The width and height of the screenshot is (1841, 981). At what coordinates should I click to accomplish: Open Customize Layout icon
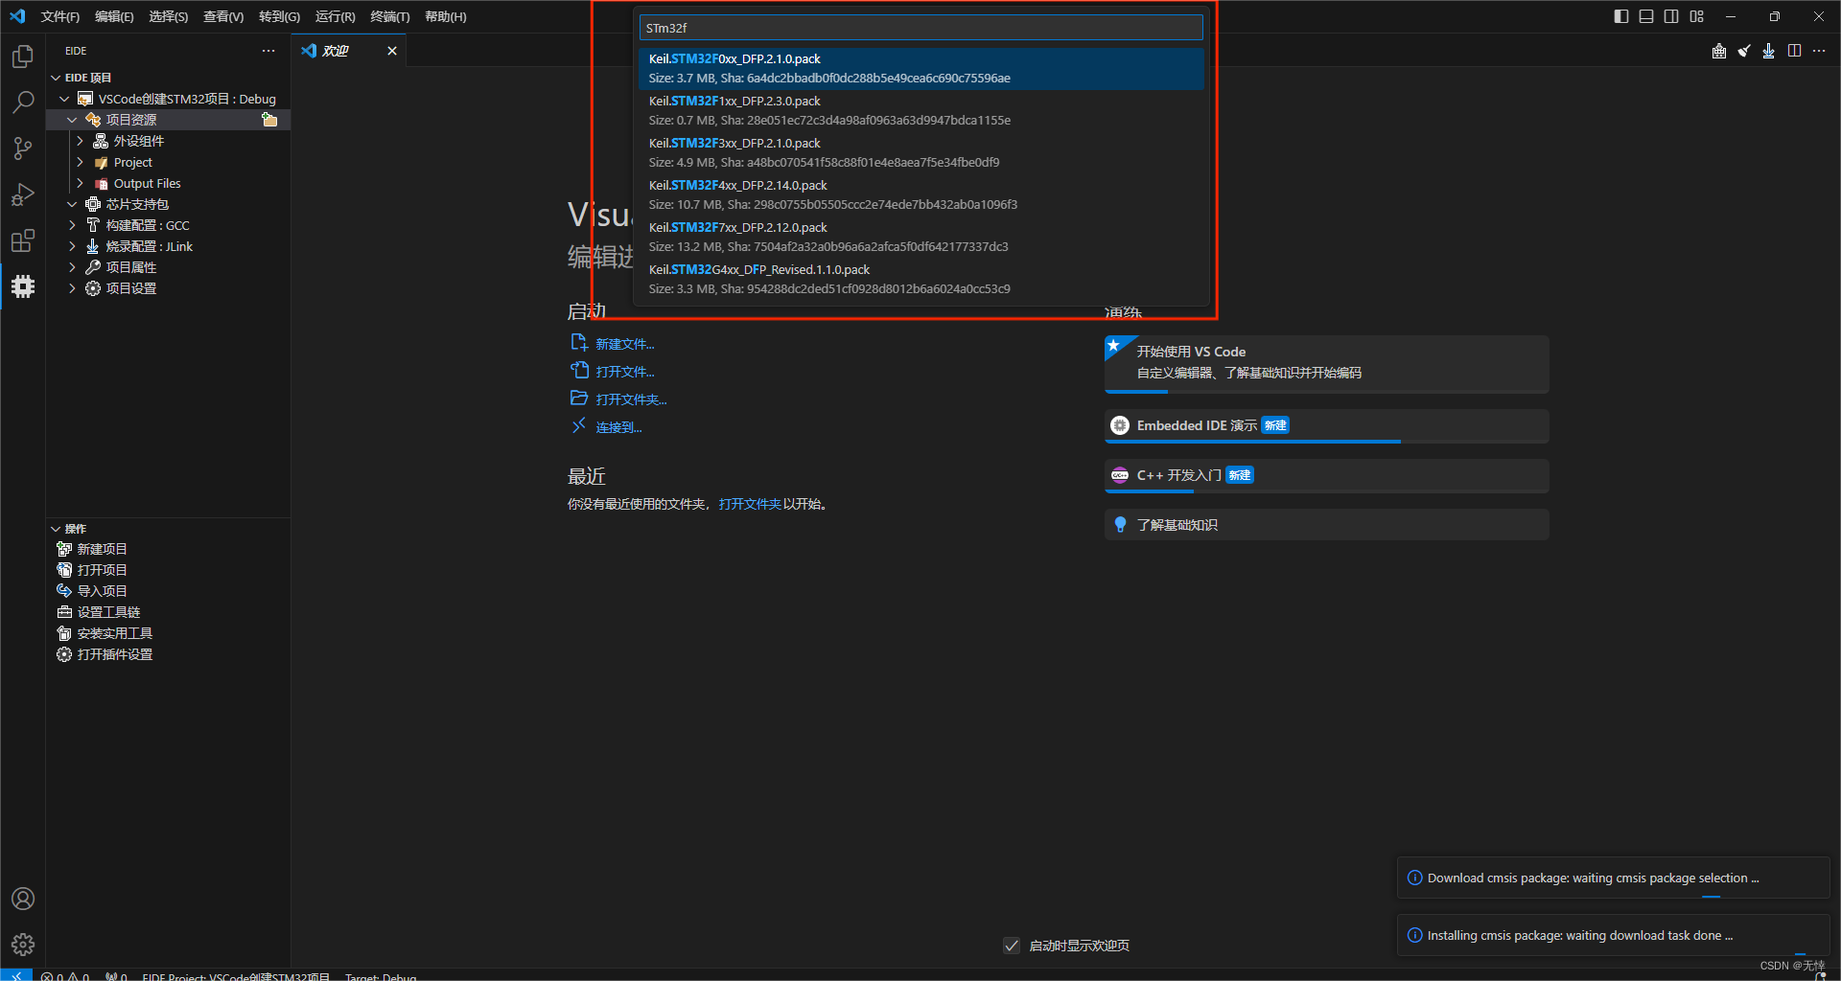[x=1697, y=16]
